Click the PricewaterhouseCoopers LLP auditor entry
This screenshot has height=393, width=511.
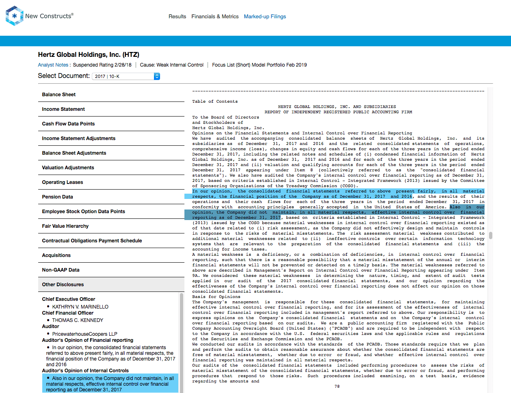pyautogui.click(x=84, y=334)
